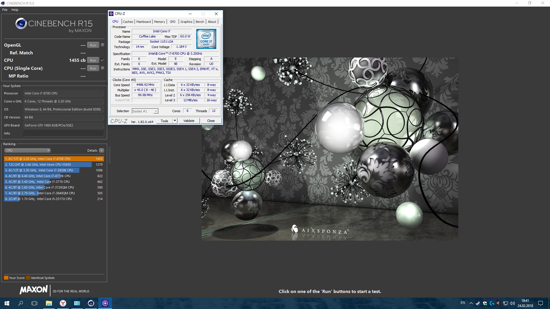This screenshot has width=550, height=309.
Task: Open the Ranking CPU dropdown
Action: 27,150
